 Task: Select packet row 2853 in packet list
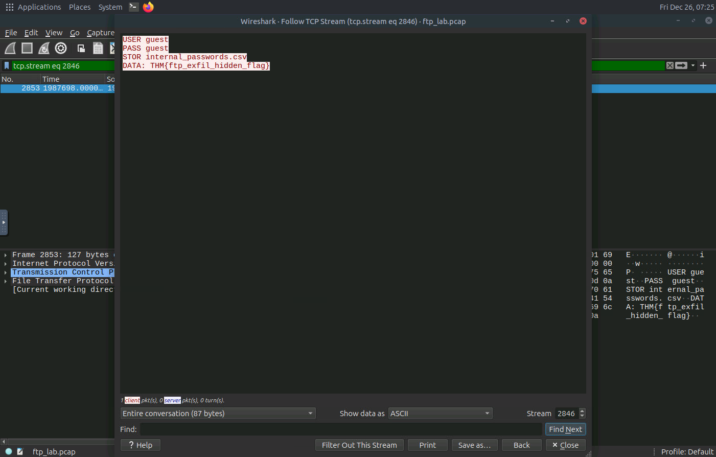[57, 88]
